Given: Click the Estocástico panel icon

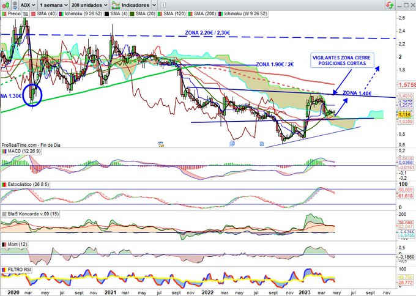Looking at the screenshot, I should click(x=4, y=184).
